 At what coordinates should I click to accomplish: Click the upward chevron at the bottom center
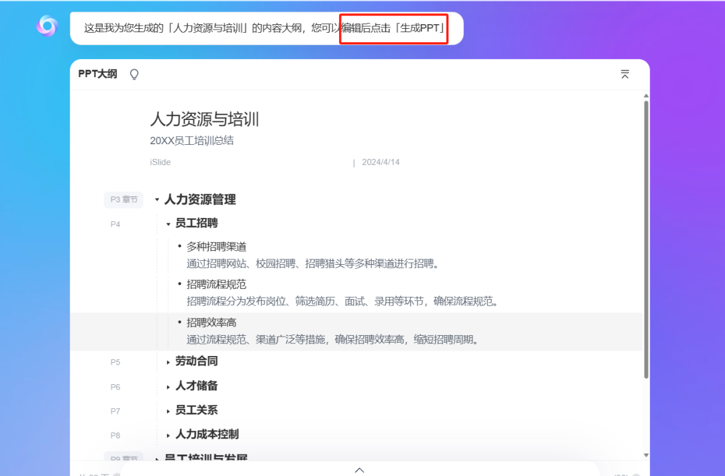point(360,470)
